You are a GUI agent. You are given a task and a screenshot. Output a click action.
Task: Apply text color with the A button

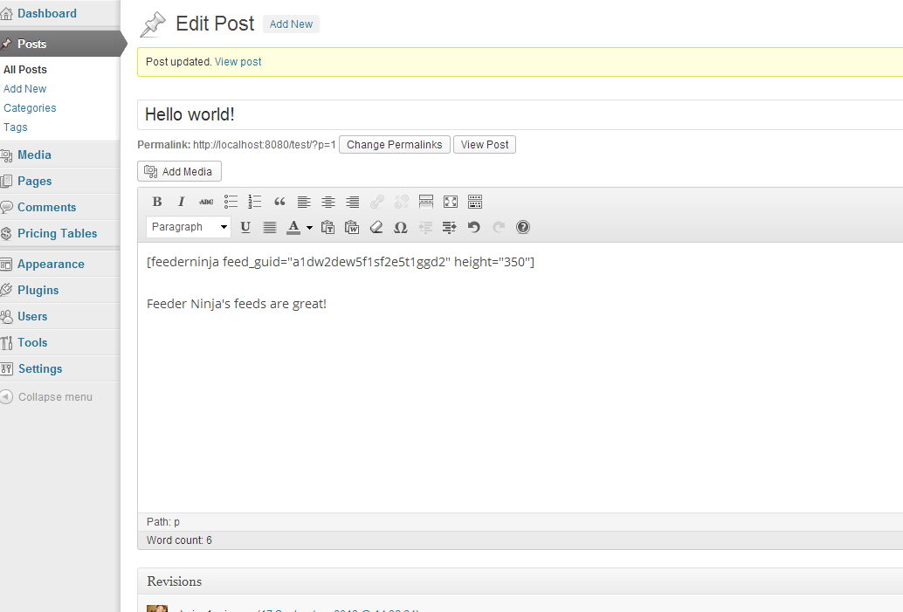coord(293,227)
